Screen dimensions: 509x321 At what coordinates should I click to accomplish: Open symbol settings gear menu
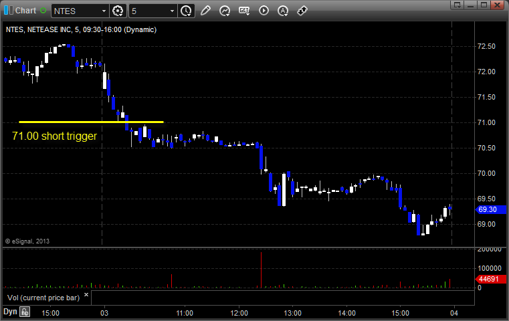click(x=118, y=11)
